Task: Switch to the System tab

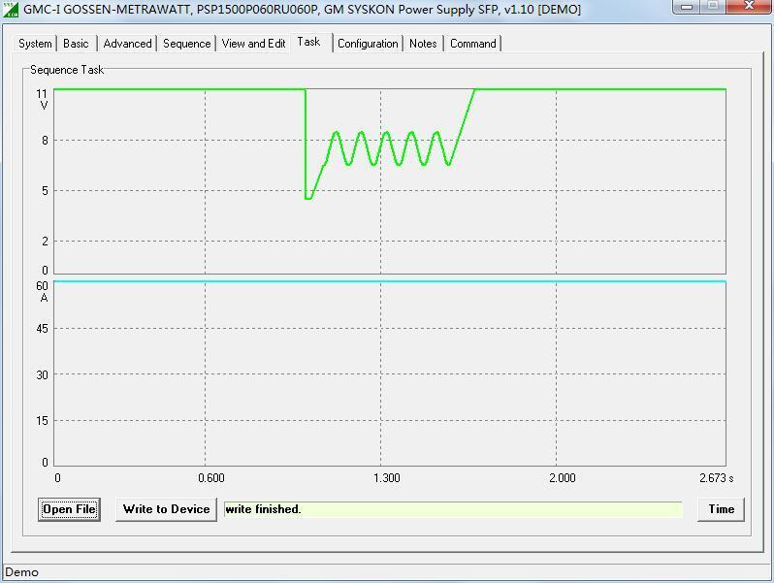Action: point(35,44)
